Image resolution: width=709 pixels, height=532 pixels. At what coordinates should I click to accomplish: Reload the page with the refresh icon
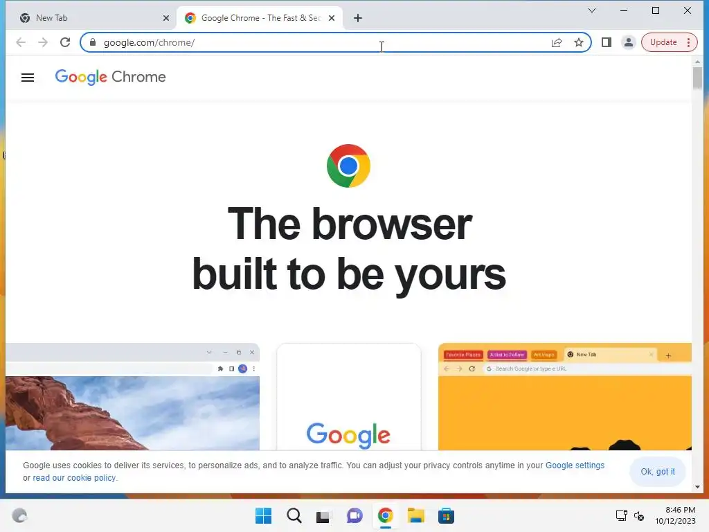click(65, 42)
